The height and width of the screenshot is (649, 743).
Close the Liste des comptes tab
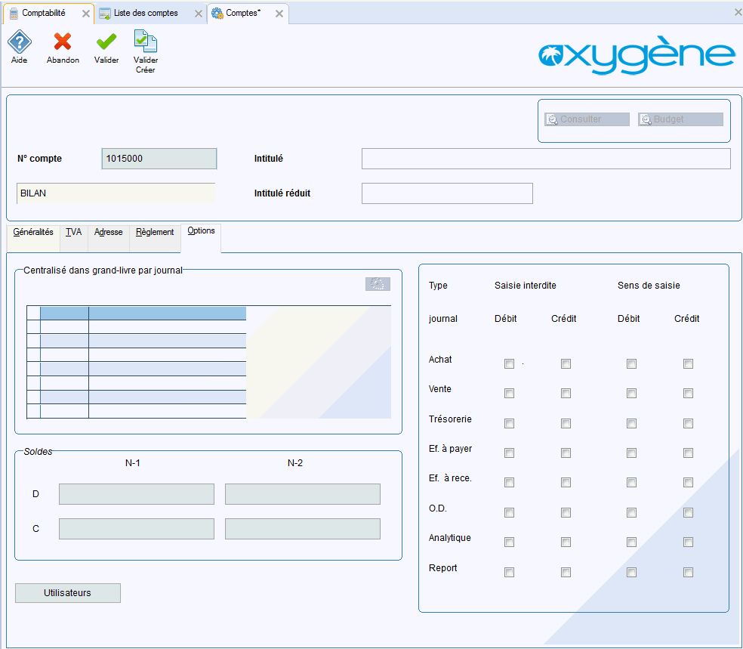pos(198,14)
